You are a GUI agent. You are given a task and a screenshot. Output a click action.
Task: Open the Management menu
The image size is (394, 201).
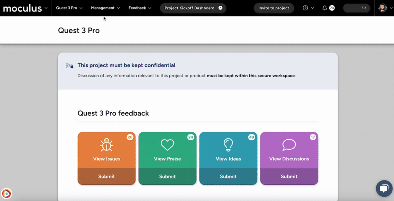105,8
